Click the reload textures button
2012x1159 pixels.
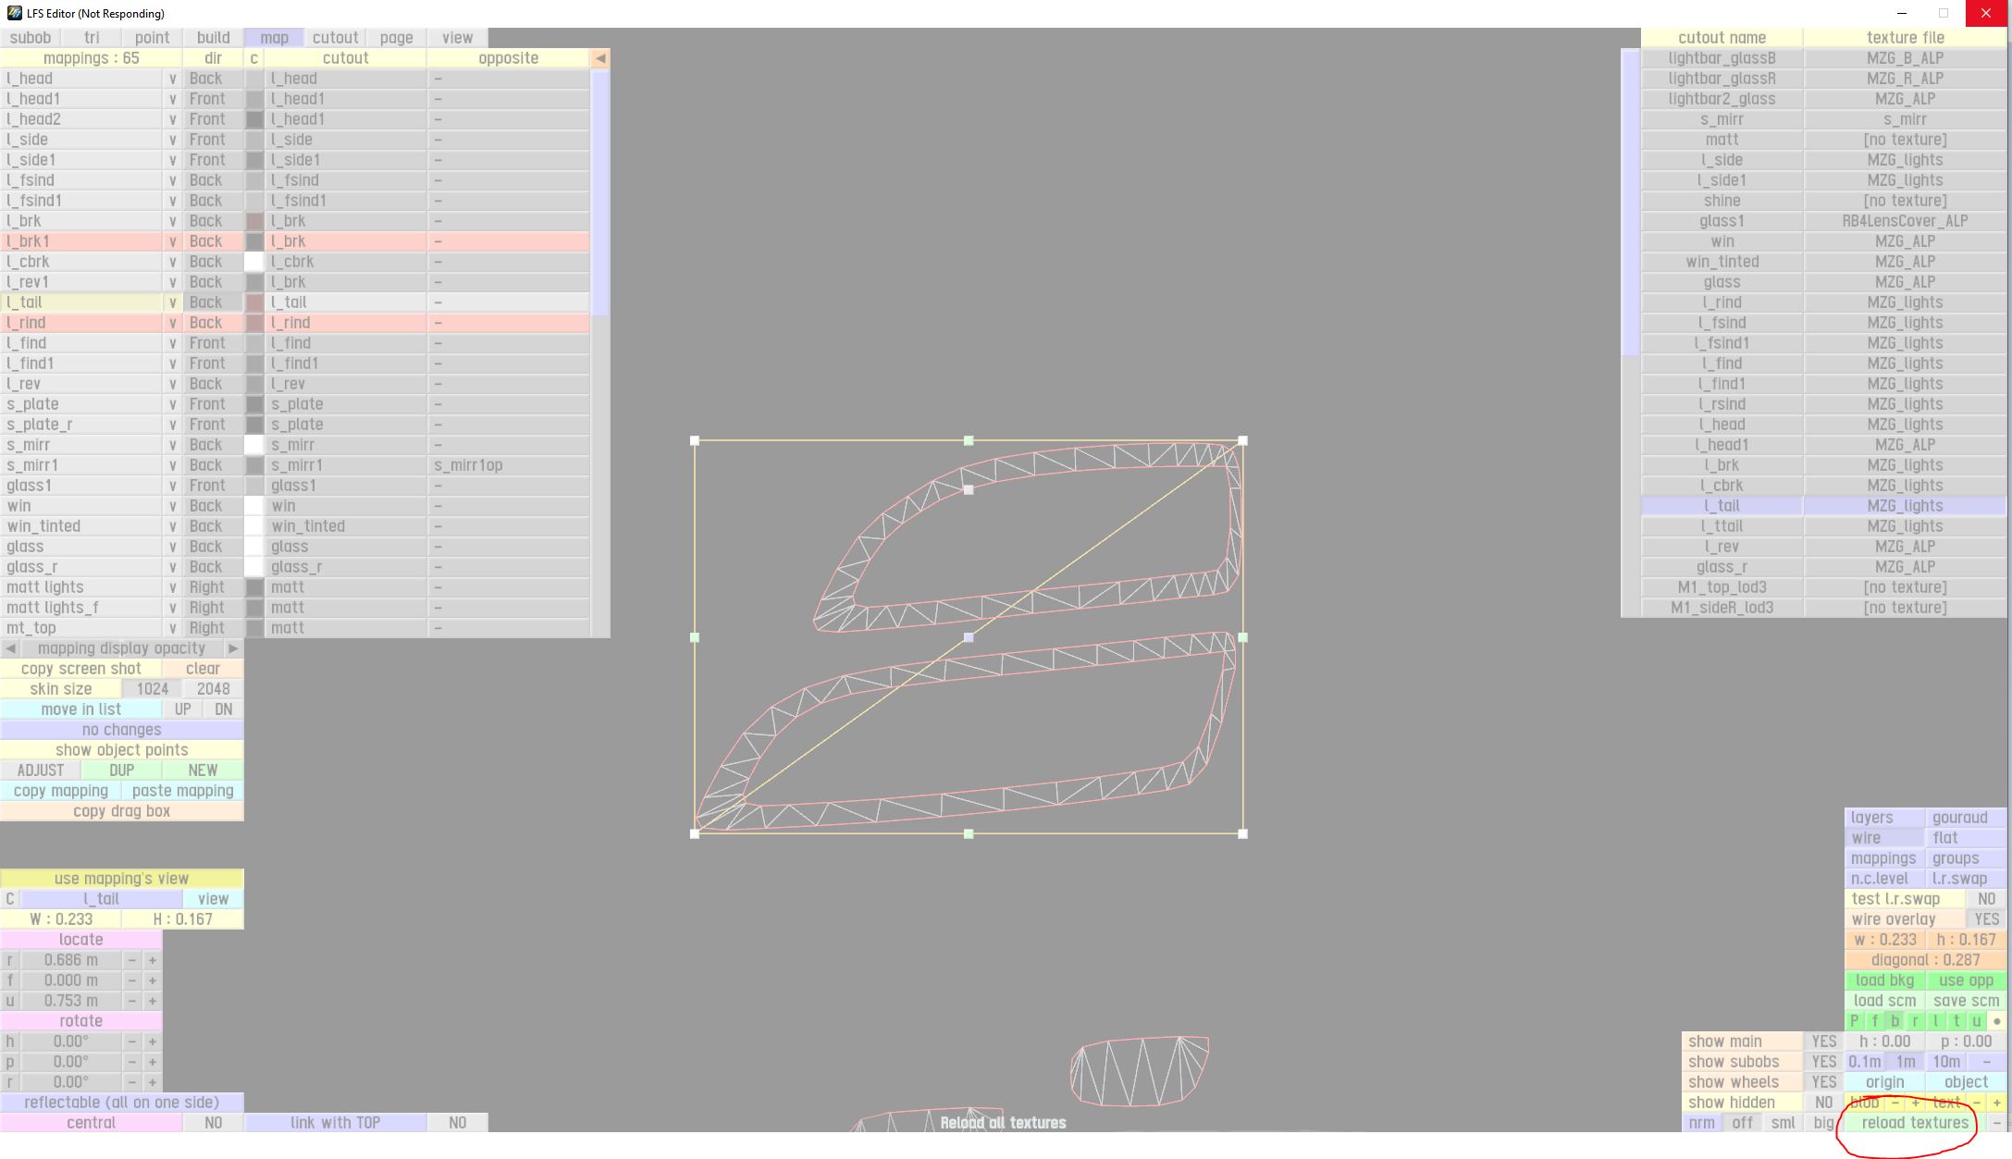[1915, 1123]
